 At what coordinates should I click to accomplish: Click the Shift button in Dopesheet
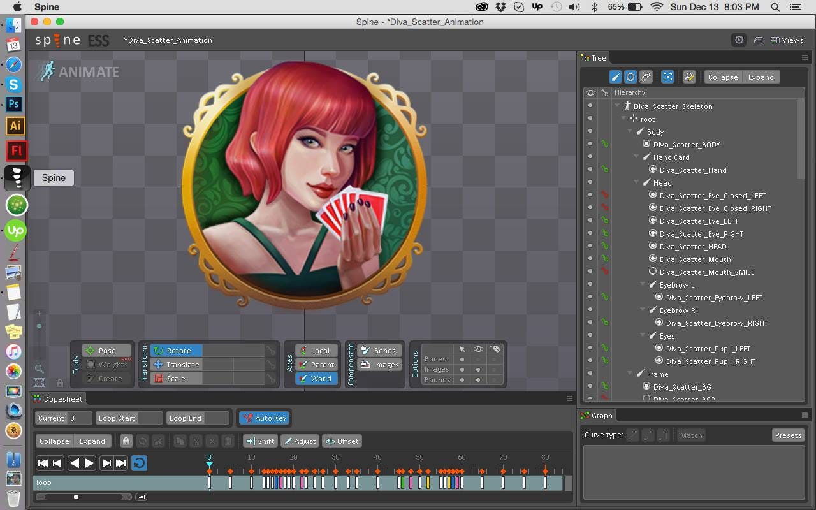point(260,441)
